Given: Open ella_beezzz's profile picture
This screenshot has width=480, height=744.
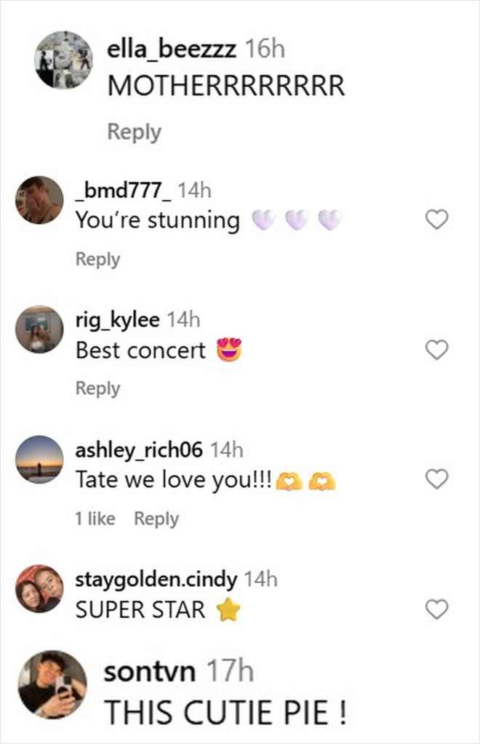Looking at the screenshot, I should click(64, 60).
